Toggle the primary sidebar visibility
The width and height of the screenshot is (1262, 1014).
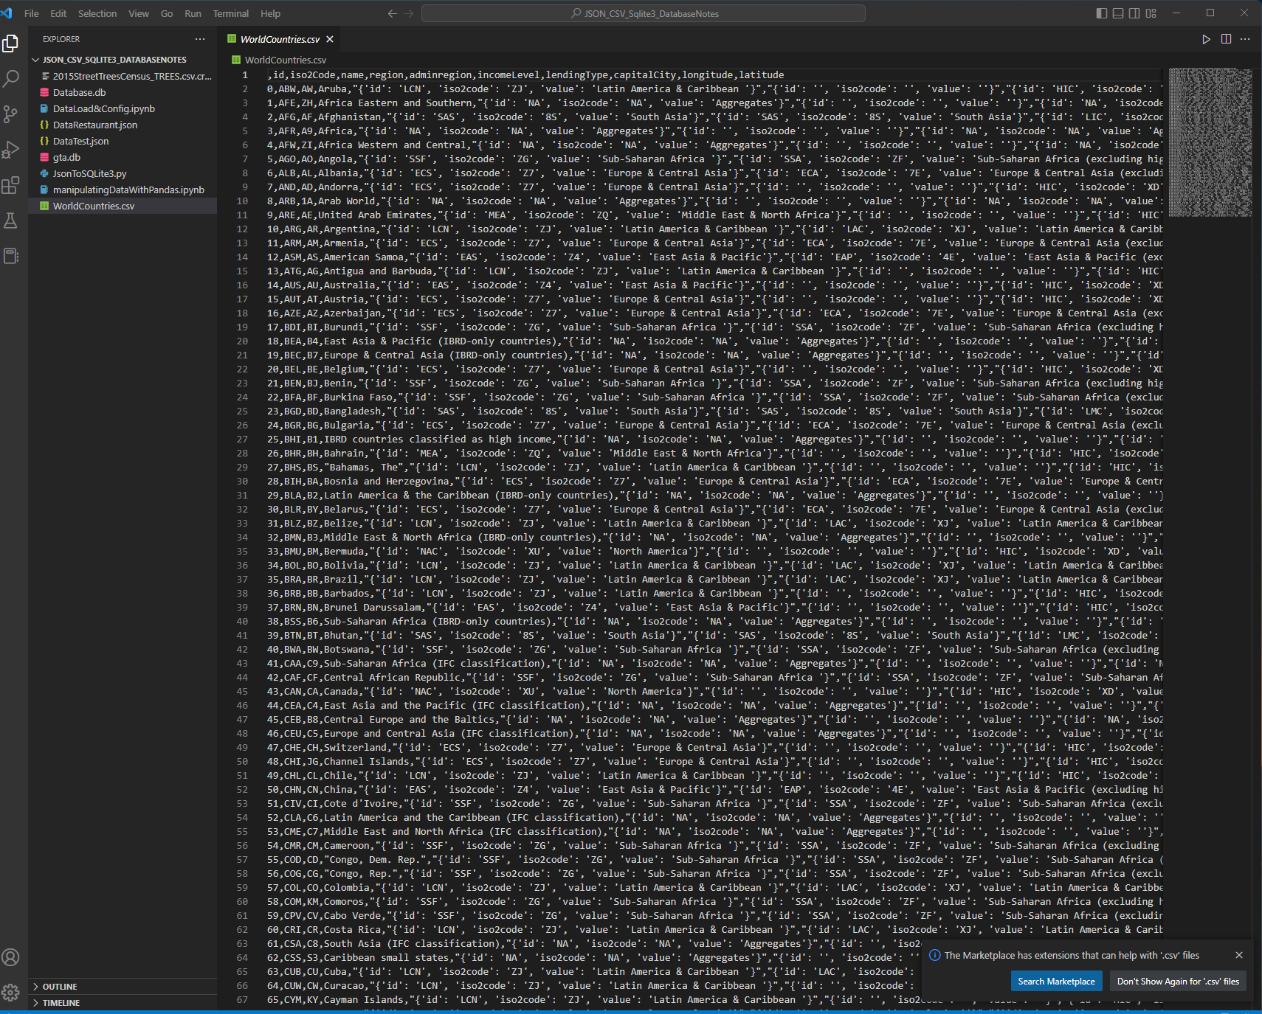click(1100, 13)
